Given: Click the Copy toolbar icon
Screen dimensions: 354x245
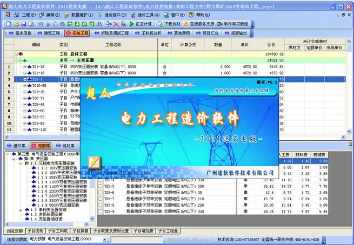Looking at the screenshot, I should point(55,24).
